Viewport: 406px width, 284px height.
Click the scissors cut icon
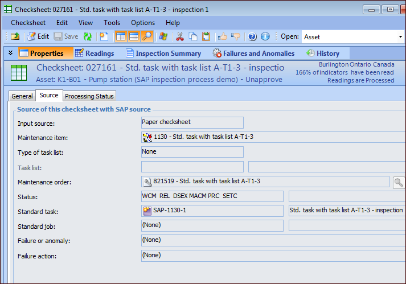click(x=180, y=36)
